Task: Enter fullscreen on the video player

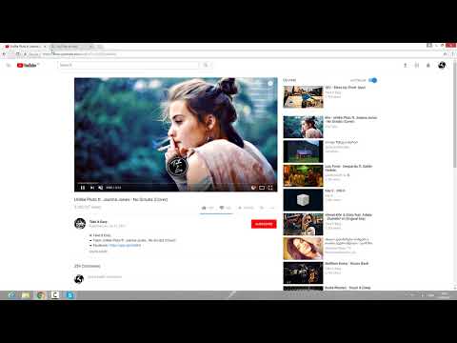Action: tap(270, 188)
